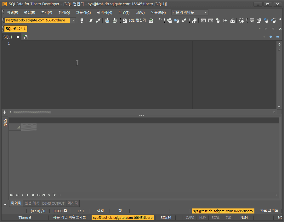Go to previous editor tab with blue left arrow
Image resolution: width=284 pixels, height=222 pixels.
[x=271, y=37]
